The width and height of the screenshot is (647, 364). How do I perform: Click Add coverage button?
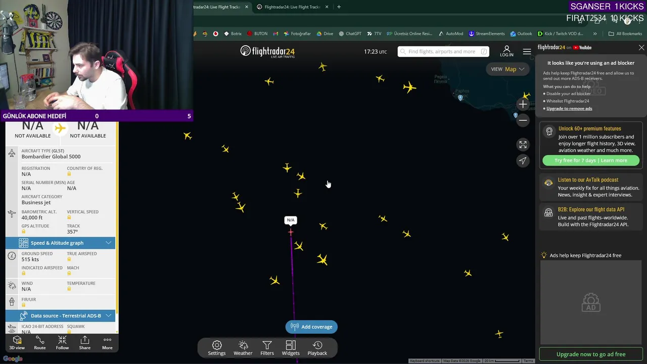[x=311, y=327]
